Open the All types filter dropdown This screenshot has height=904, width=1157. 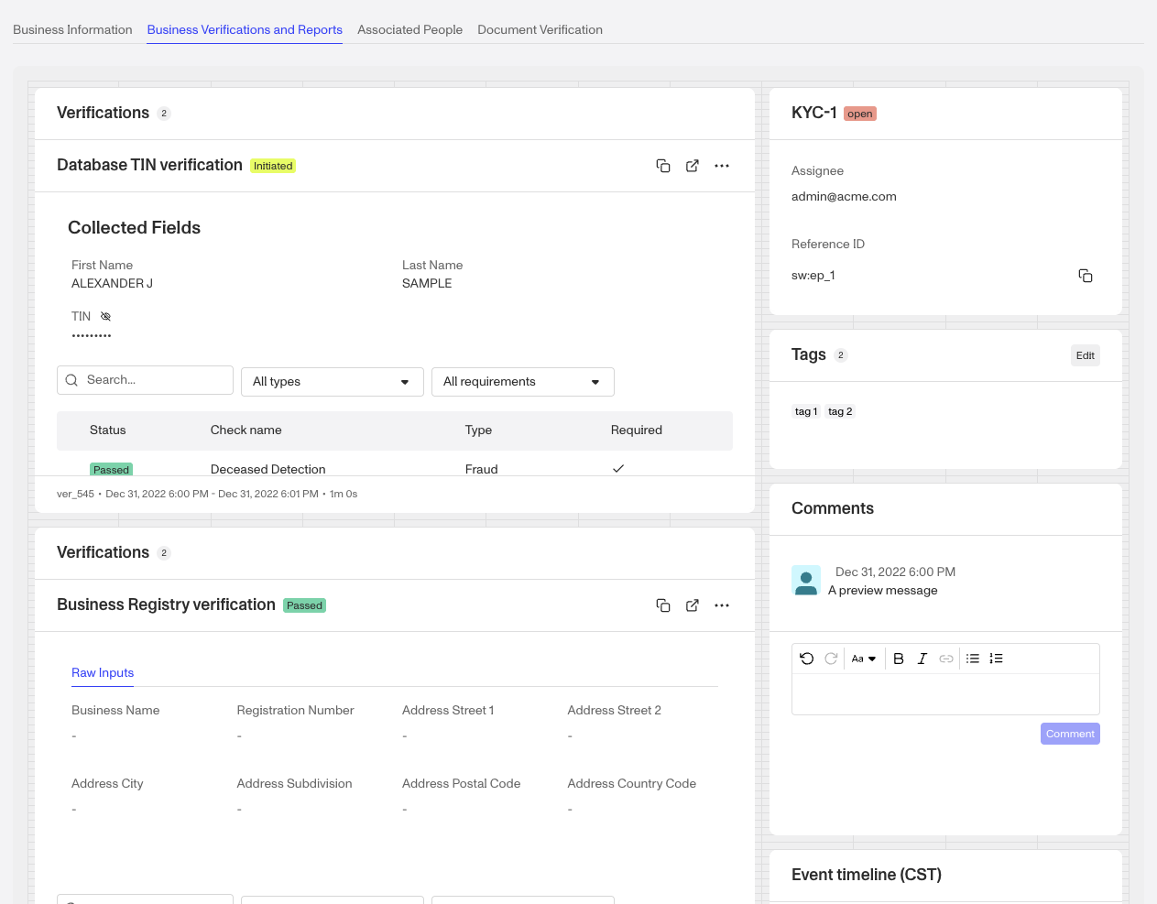[332, 381]
